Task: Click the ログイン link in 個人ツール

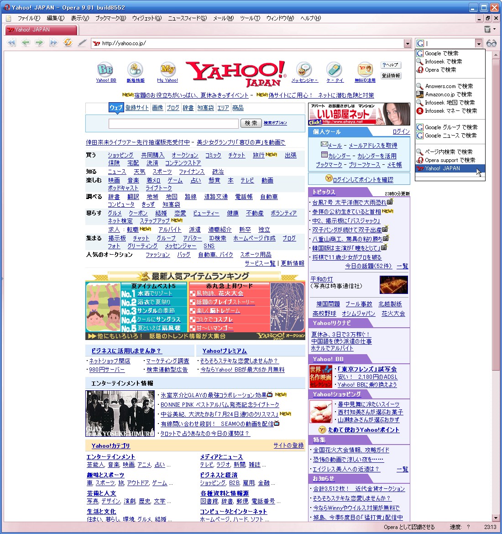Action: point(401,131)
